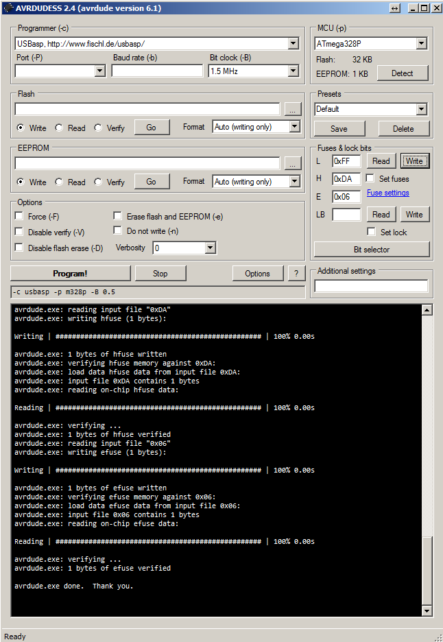Screen dimensions: 443x642
Task: Click the Flash file browse button
Action: pyautogui.click(x=293, y=109)
